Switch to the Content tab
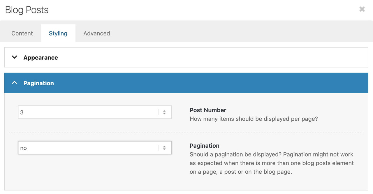This screenshot has width=373, height=194. pos(22,33)
